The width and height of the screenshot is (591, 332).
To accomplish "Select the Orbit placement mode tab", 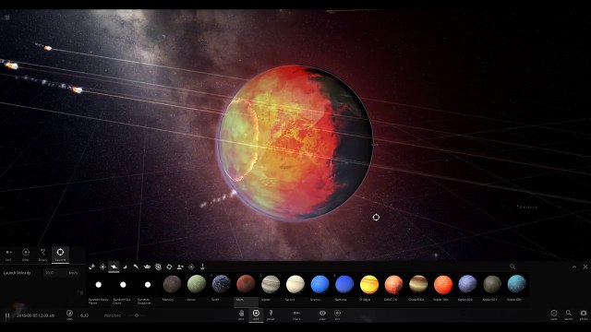I will pos(26,255).
